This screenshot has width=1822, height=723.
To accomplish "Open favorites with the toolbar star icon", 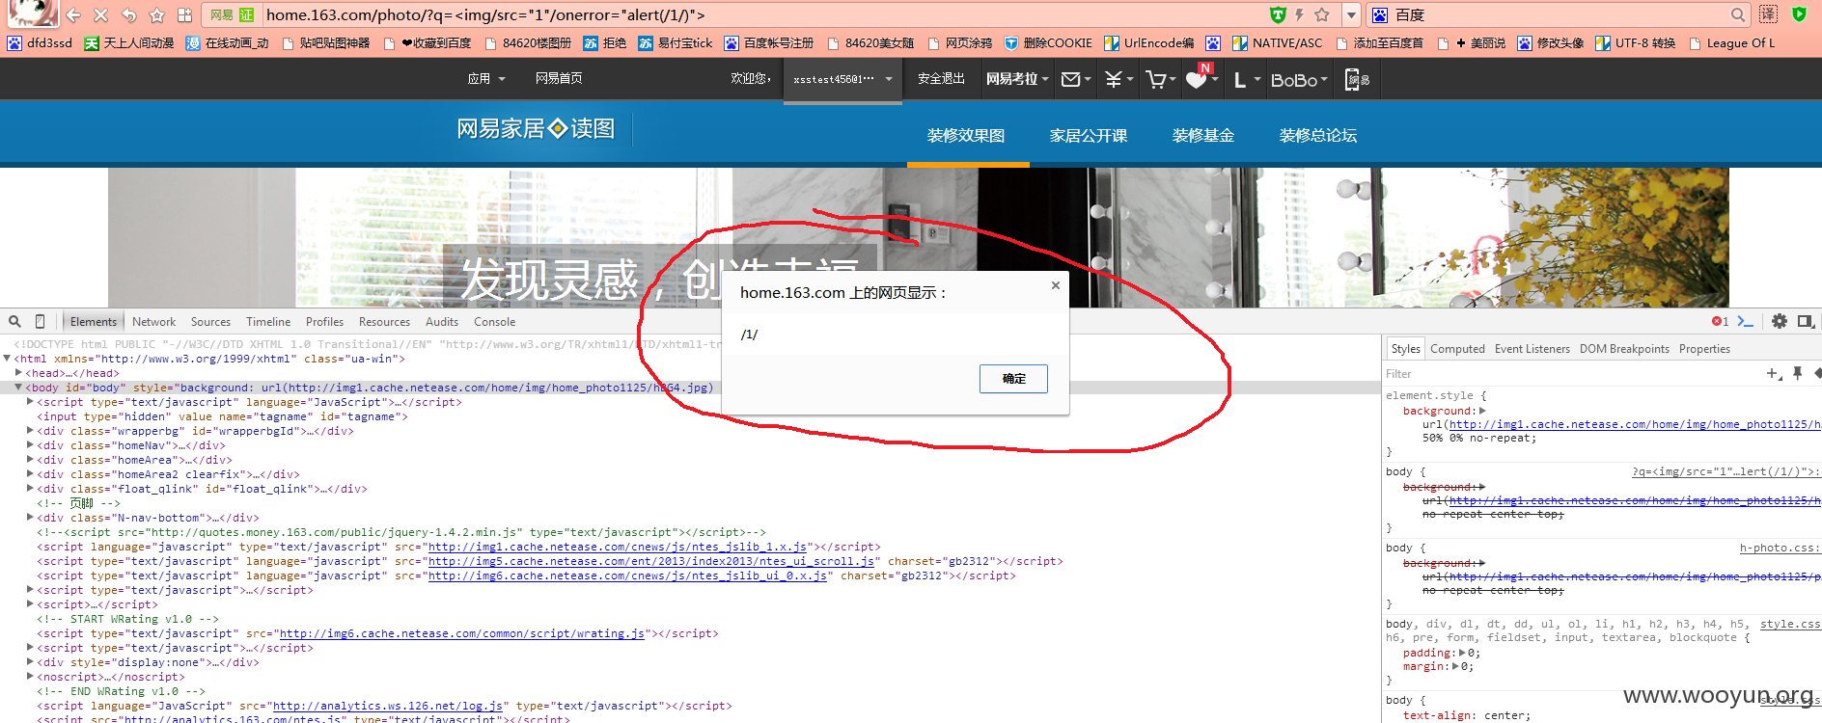I will (156, 15).
